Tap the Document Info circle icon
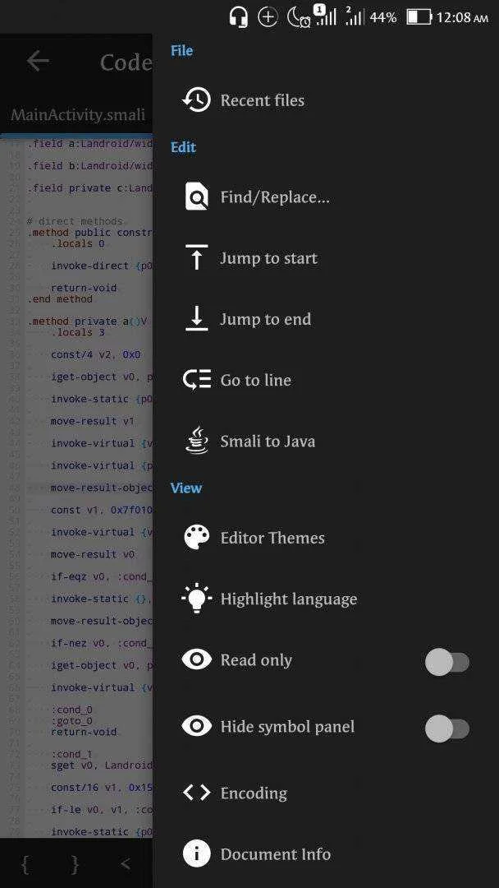Image resolution: width=499 pixels, height=888 pixels. tap(197, 854)
